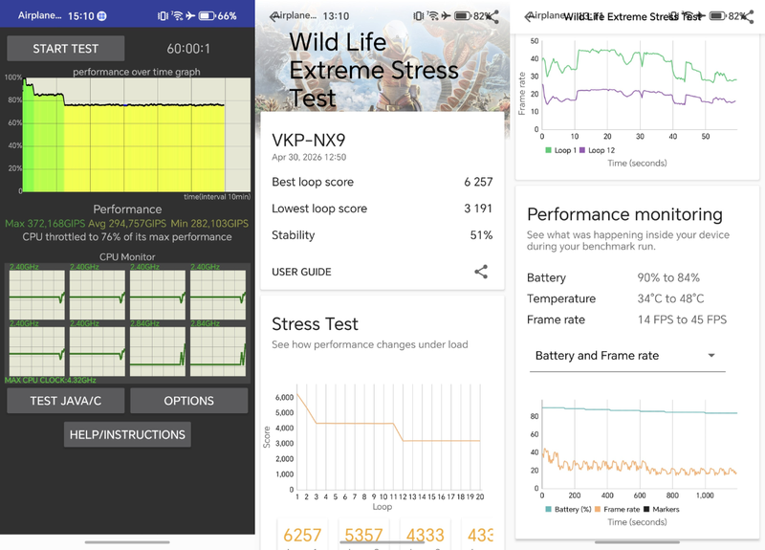This screenshot has width=765, height=550.
Task: Expand the Battery and Frame rate dropdown
Action: (x=627, y=355)
